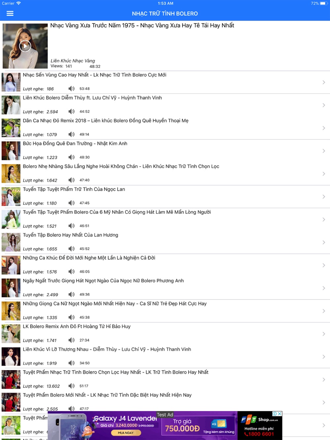Open thumbnail of Liên Khúc Vì Lỡ Thương Nhau
The height and width of the screenshot is (440, 330).
point(11,357)
